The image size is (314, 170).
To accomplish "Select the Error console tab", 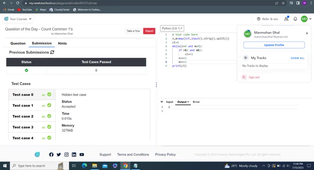I will point(196,102).
